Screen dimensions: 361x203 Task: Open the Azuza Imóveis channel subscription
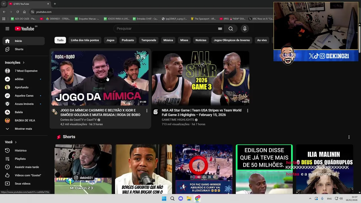pyautogui.click(x=24, y=104)
